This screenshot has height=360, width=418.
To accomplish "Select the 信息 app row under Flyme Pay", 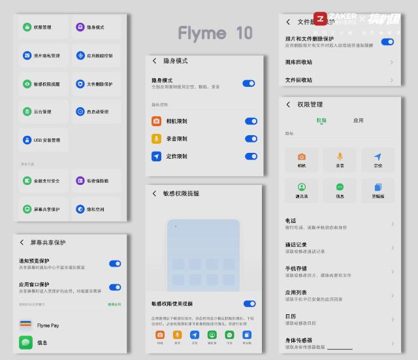I will pos(71,342).
